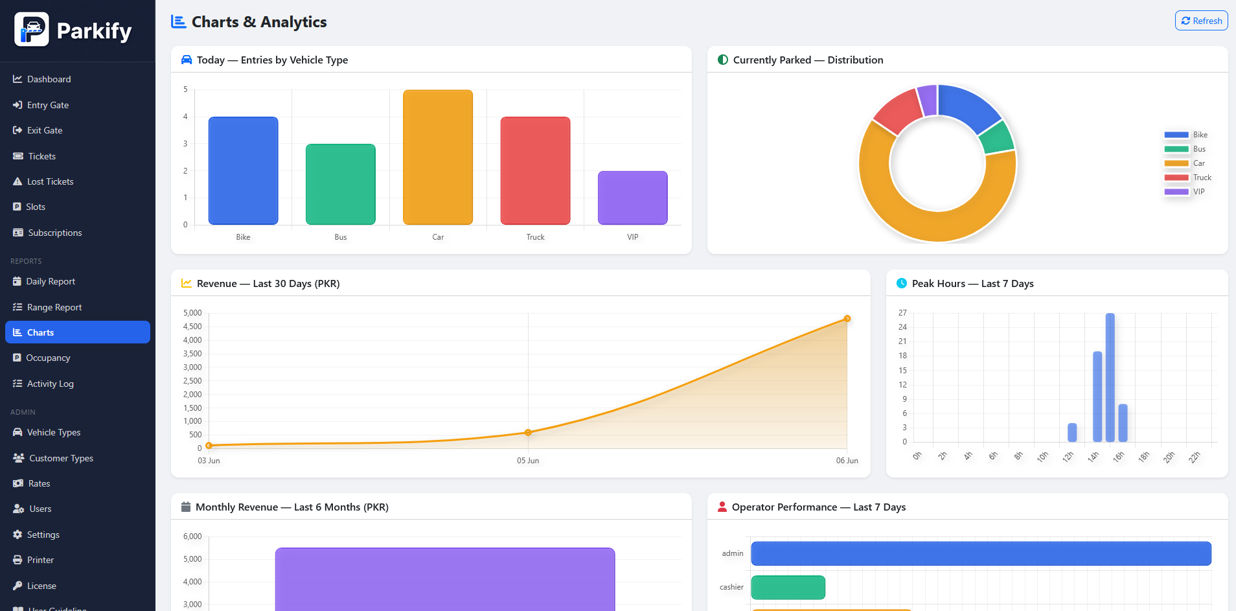Click the Occupancy parking icon

coord(17,358)
